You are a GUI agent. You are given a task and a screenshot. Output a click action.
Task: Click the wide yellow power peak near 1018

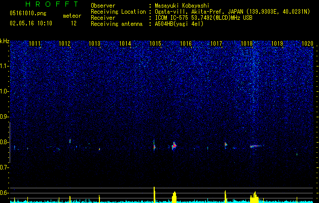click(x=254, y=197)
